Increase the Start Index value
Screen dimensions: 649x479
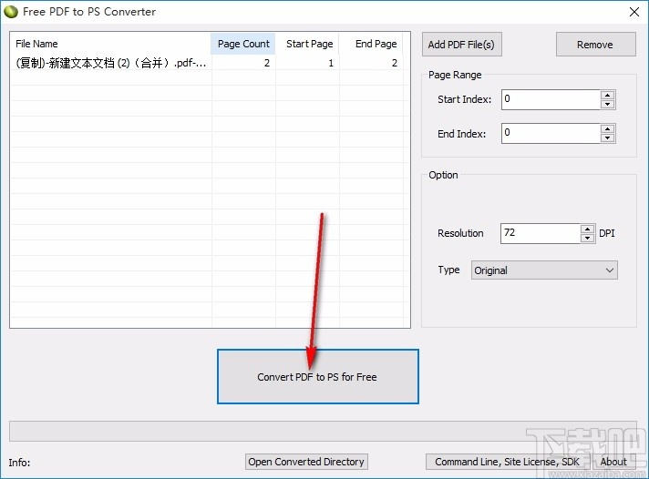pyautogui.click(x=608, y=95)
